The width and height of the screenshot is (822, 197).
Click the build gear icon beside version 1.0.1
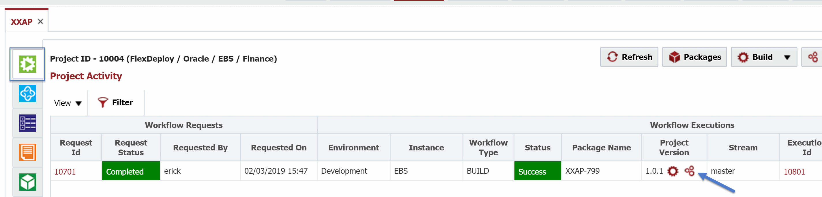(x=673, y=171)
